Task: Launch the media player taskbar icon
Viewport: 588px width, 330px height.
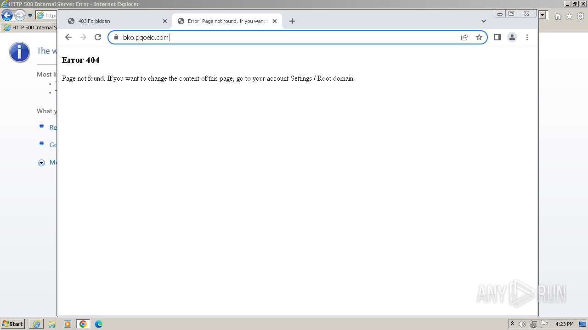Action: 68,324
